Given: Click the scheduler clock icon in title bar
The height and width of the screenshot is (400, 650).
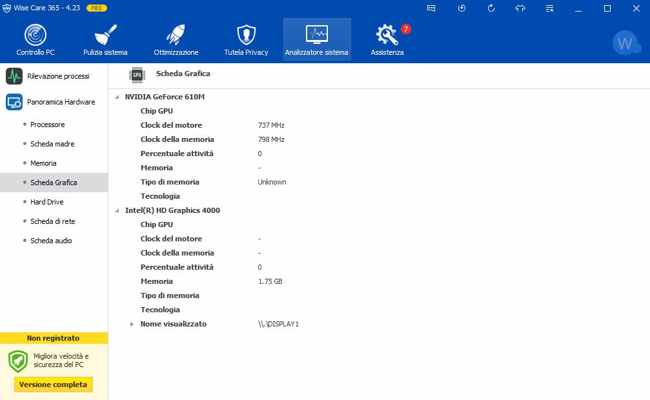Looking at the screenshot, I should coord(462,8).
